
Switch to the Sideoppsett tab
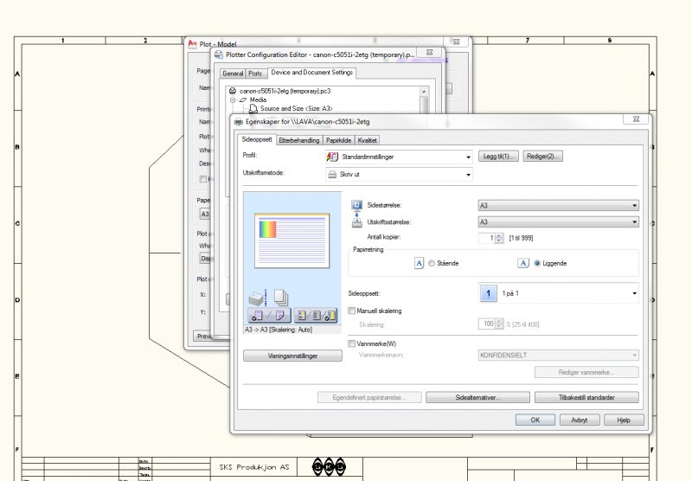pos(257,139)
